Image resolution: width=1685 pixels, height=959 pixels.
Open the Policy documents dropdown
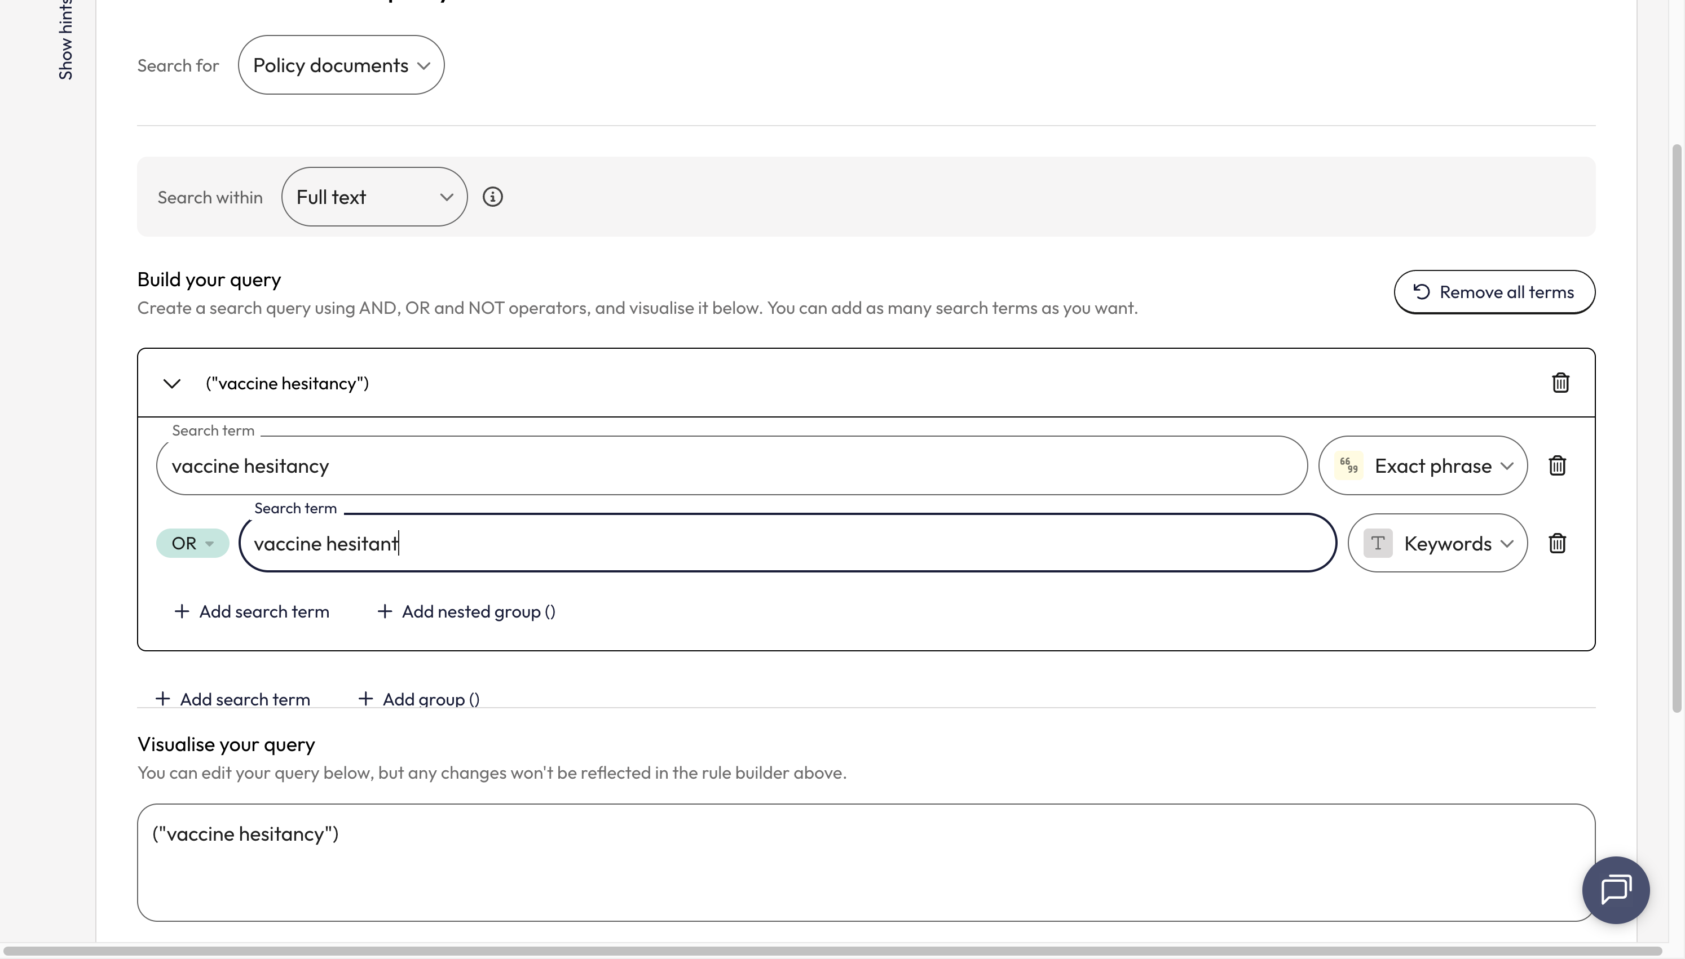pos(341,65)
